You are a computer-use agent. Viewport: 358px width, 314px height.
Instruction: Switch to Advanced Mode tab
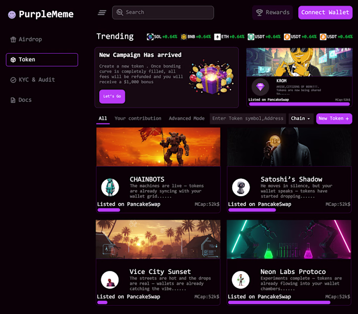187,118
